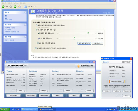Adjust the memory clock slider thumb at 1000 MHz
Screen dimensions: 138x111
[x=88, y=33]
